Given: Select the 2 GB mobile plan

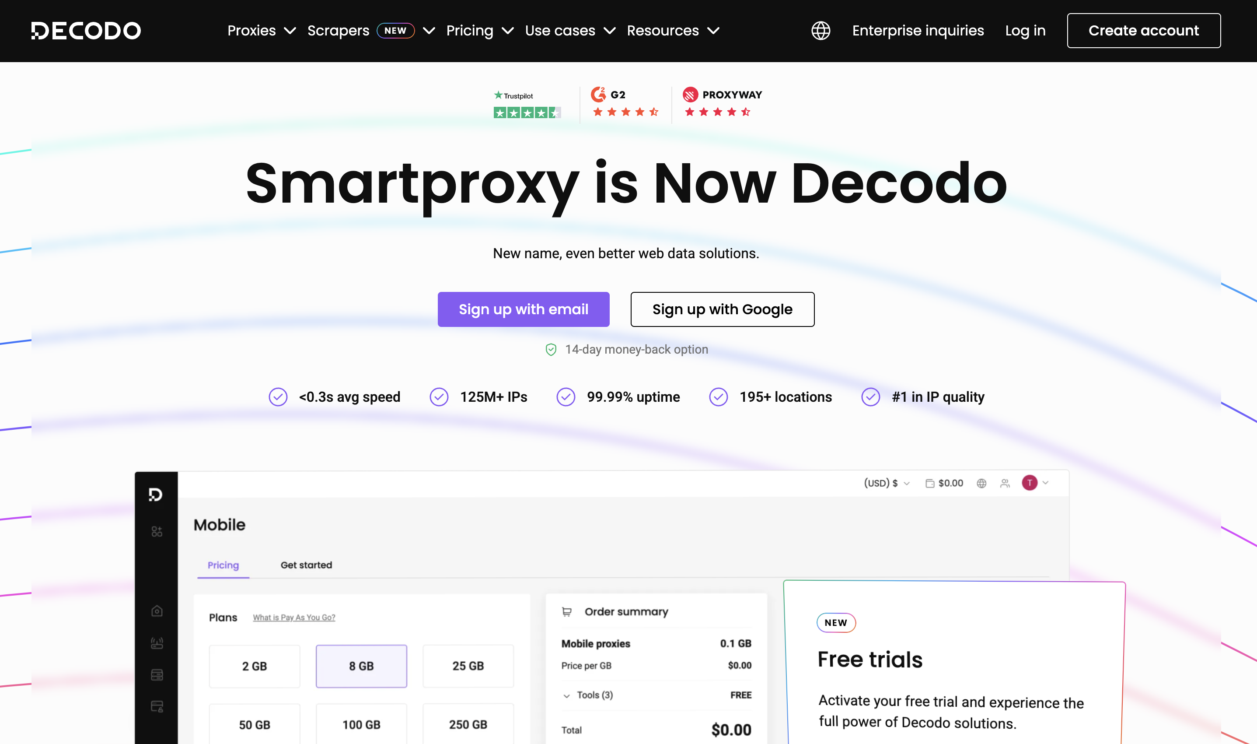Looking at the screenshot, I should (x=255, y=666).
